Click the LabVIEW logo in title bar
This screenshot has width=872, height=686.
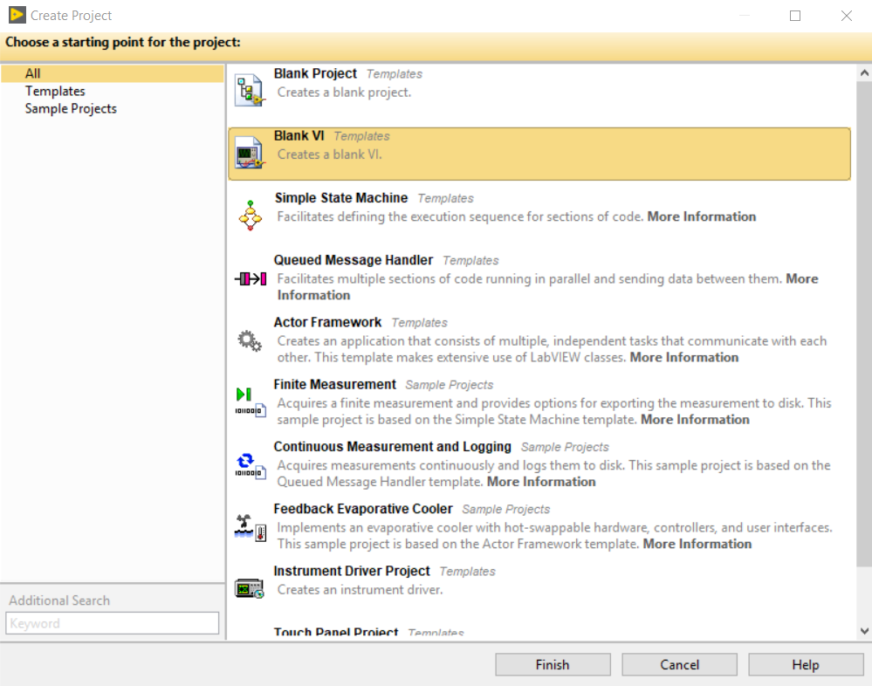coord(17,15)
